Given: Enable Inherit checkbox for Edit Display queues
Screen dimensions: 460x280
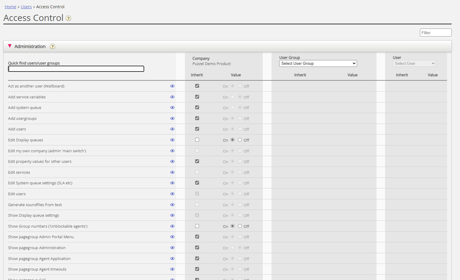Looking at the screenshot, I should pyautogui.click(x=197, y=140).
